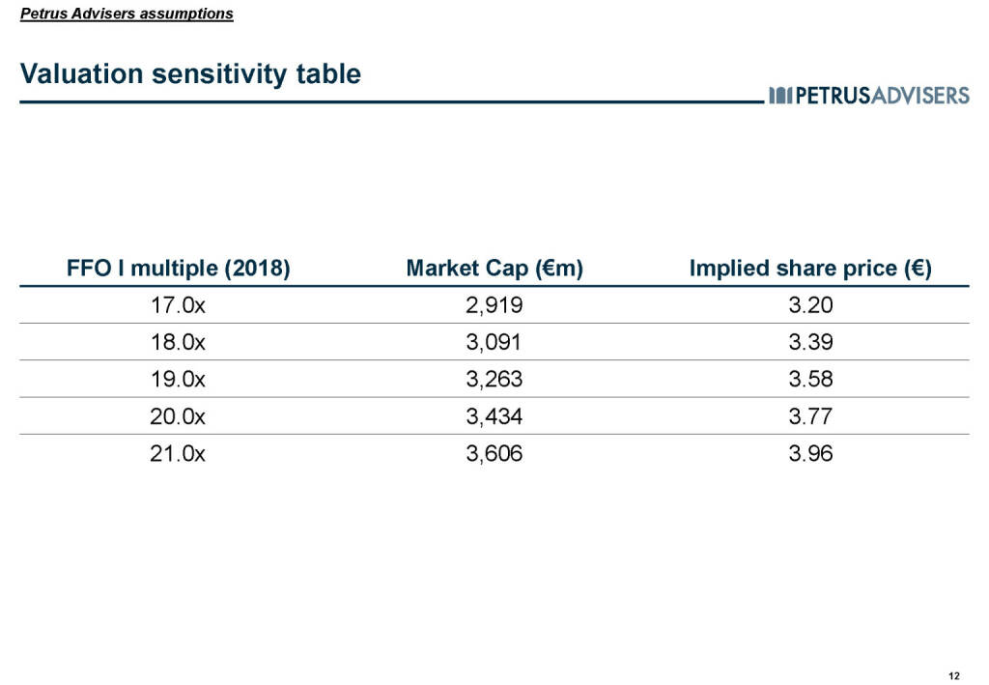This screenshot has height=685, width=989.
Task: Click the 3,263 market cap value
Action: [x=494, y=380]
